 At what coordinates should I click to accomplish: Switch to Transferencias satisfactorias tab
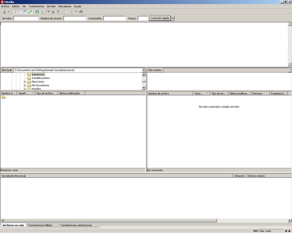(x=79, y=225)
